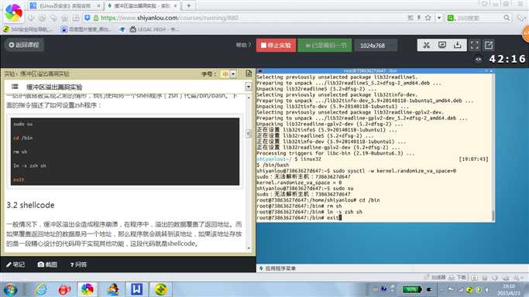529x297 pixels.
Task: Click the system clock in taskbar
Action: click(x=509, y=289)
